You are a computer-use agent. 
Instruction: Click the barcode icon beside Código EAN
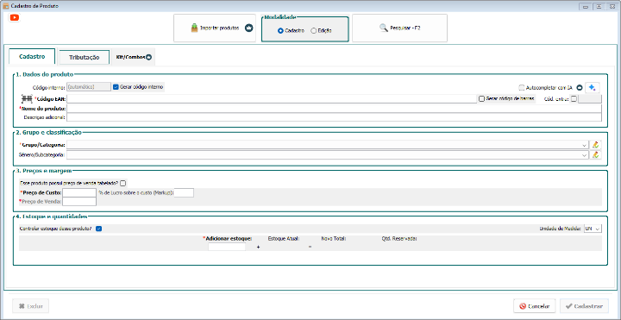27,98
